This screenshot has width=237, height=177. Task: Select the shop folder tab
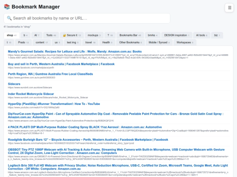12,35
